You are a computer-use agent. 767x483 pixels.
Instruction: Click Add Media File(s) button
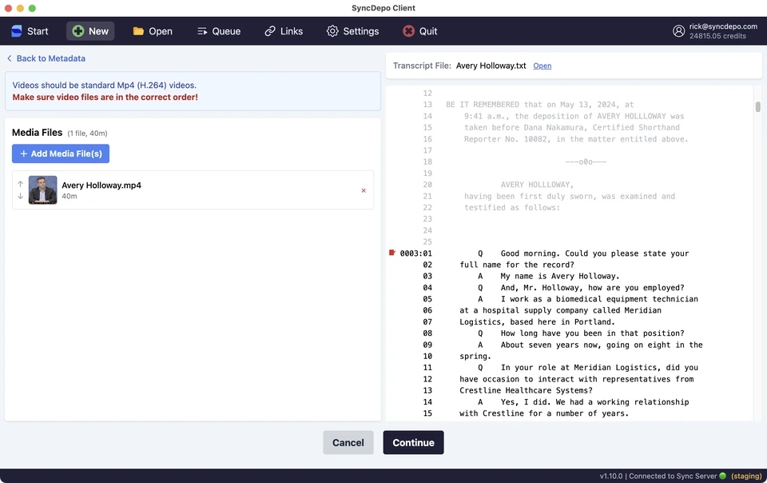[61, 154]
